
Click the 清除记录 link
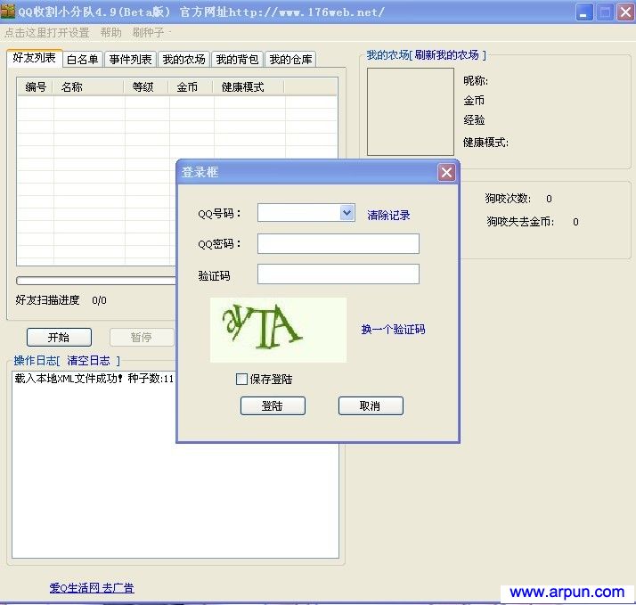click(388, 215)
